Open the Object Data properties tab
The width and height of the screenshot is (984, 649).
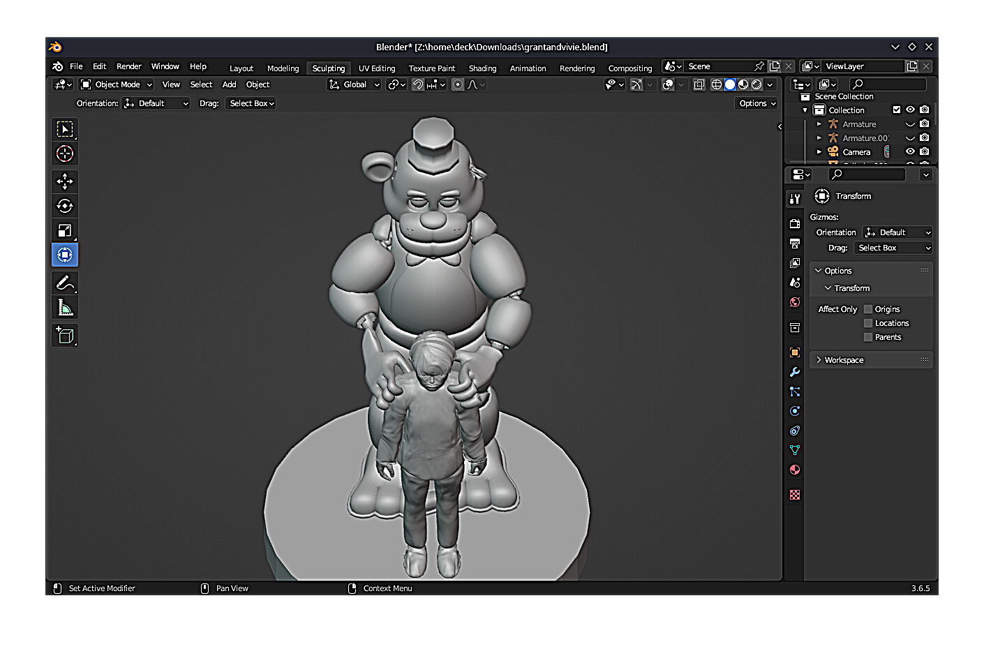[795, 450]
